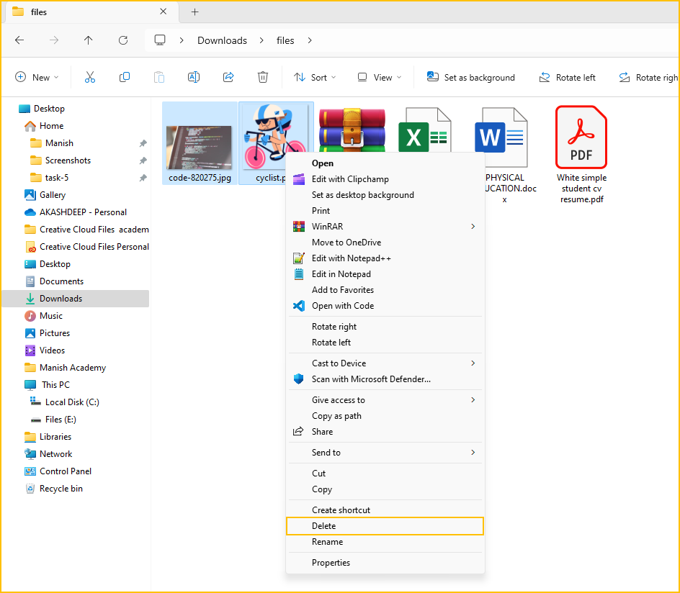Click the Rename icon in toolbar
This screenshot has height=593, width=680.
[194, 78]
